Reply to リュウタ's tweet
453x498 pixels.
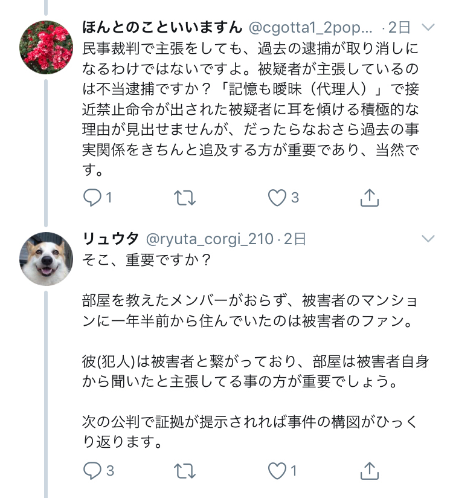coord(92,470)
